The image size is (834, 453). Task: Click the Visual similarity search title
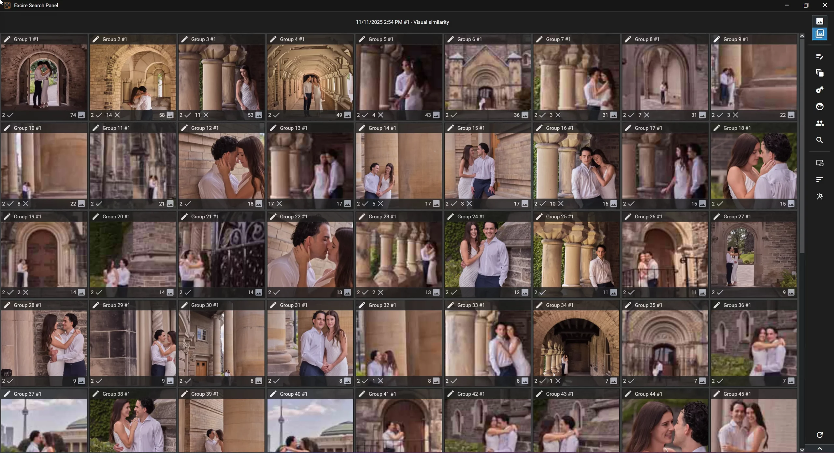pos(402,22)
